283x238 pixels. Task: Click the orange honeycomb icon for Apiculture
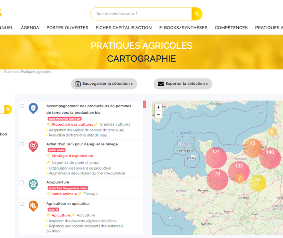(x=33, y=206)
